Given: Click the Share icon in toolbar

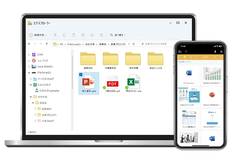Looking at the screenshot, I should 92,35.
